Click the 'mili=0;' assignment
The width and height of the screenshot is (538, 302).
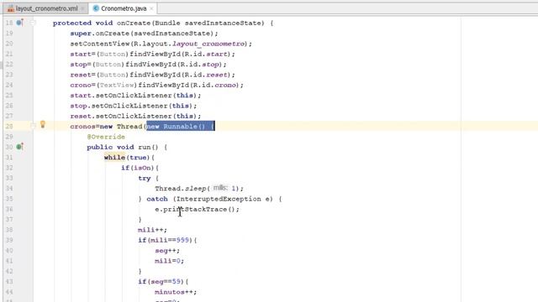pos(169,261)
